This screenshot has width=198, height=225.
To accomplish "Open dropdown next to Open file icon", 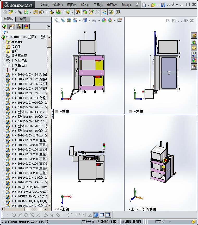I will click(158, 5).
